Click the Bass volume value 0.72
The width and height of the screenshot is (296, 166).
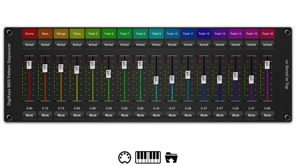point(45,108)
